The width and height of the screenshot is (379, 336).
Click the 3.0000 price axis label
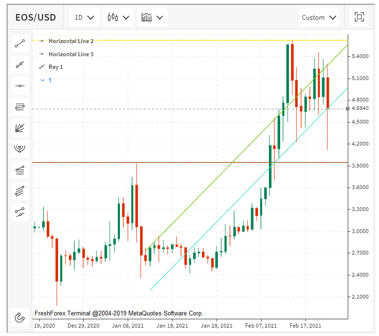pos(360,231)
